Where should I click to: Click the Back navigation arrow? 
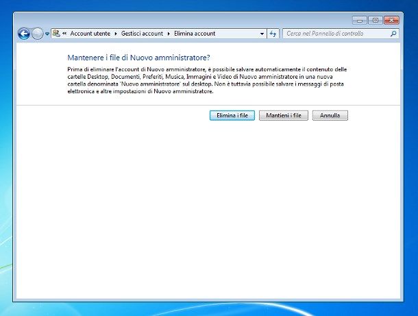[x=24, y=34]
